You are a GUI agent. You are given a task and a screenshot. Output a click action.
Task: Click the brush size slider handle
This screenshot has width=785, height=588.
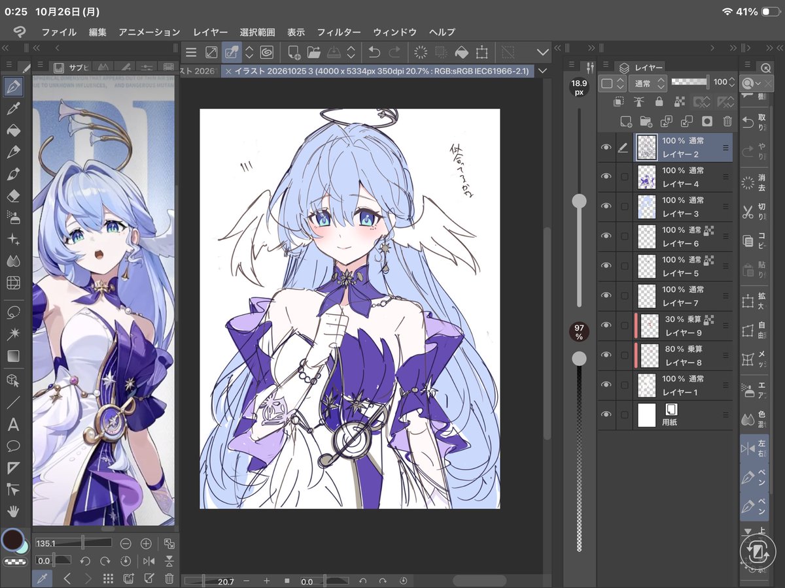tap(579, 202)
